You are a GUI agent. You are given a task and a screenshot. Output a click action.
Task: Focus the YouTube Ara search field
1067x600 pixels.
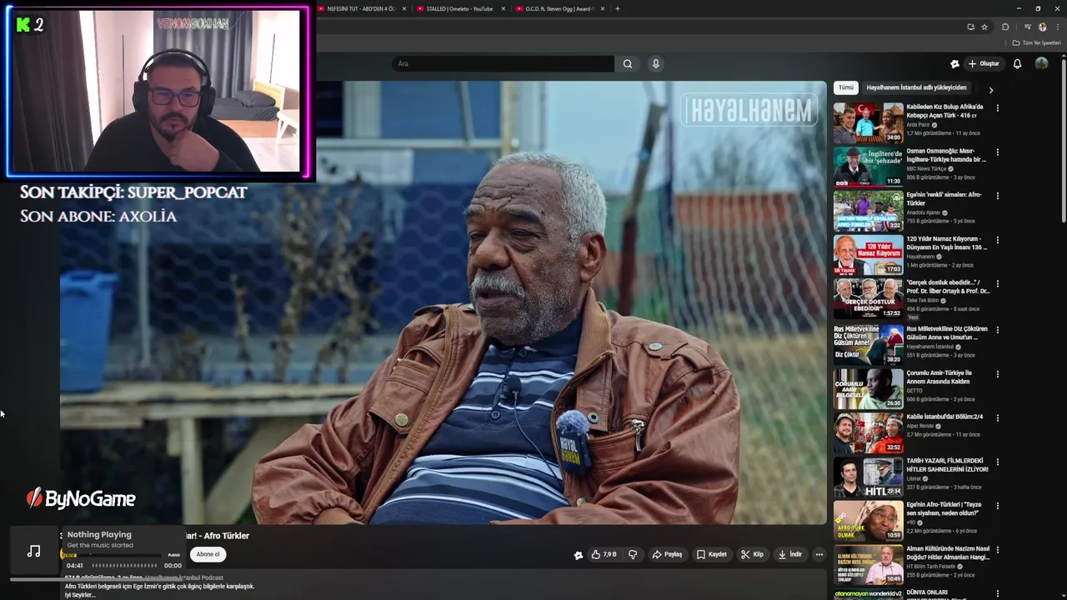pos(503,63)
